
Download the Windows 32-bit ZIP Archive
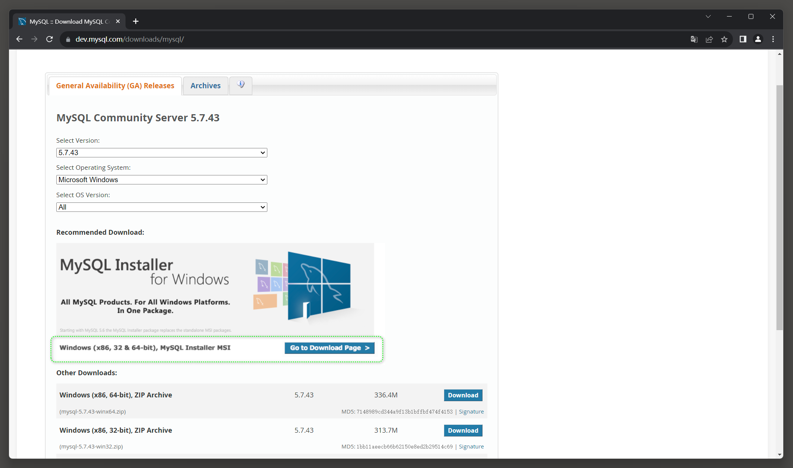click(x=463, y=430)
